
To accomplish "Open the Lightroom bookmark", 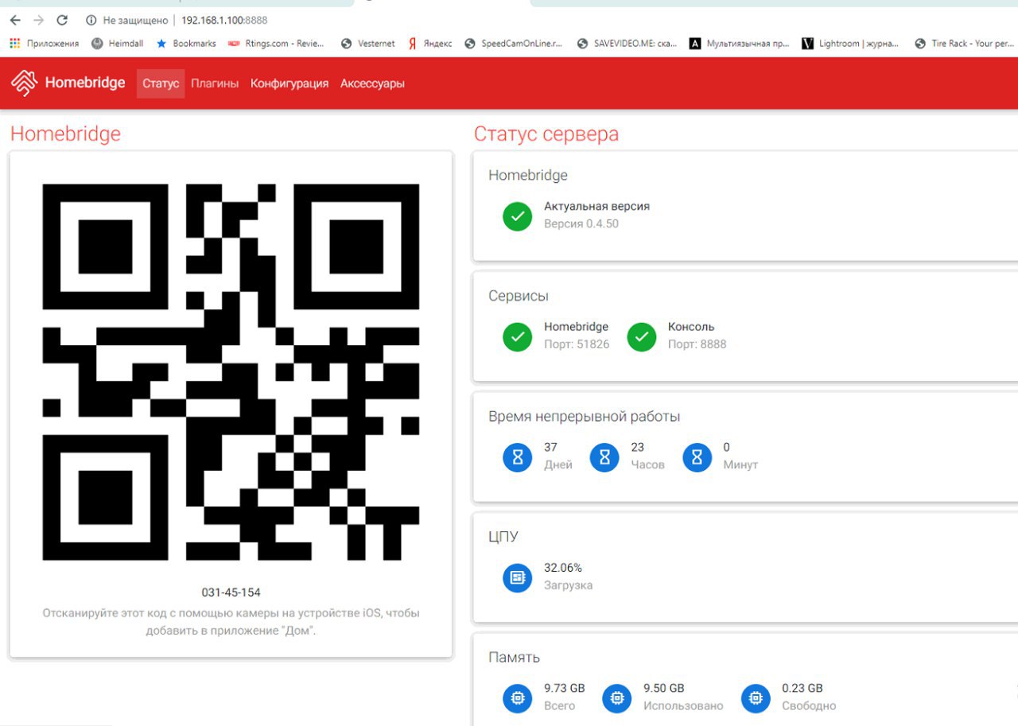I will click(x=851, y=44).
